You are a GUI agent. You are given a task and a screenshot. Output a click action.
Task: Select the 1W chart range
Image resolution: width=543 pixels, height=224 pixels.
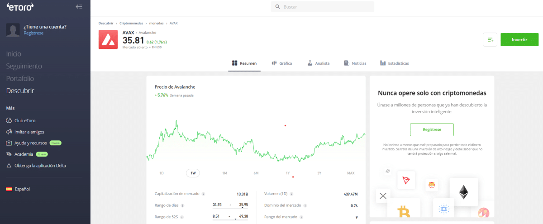click(193, 173)
